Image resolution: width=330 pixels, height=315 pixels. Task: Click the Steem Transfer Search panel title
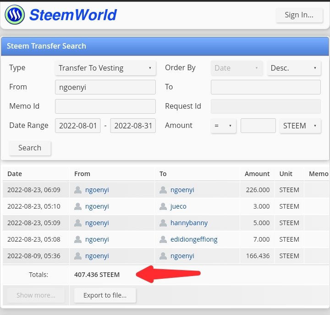pyautogui.click(x=46, y=46)
